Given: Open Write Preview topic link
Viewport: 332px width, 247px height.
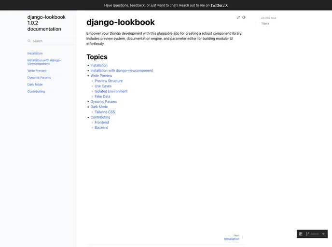Looking at the screenshot, I should [101, 76].
